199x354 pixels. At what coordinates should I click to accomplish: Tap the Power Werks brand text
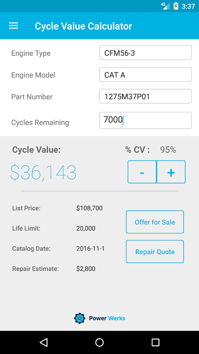tap(107, 318)
